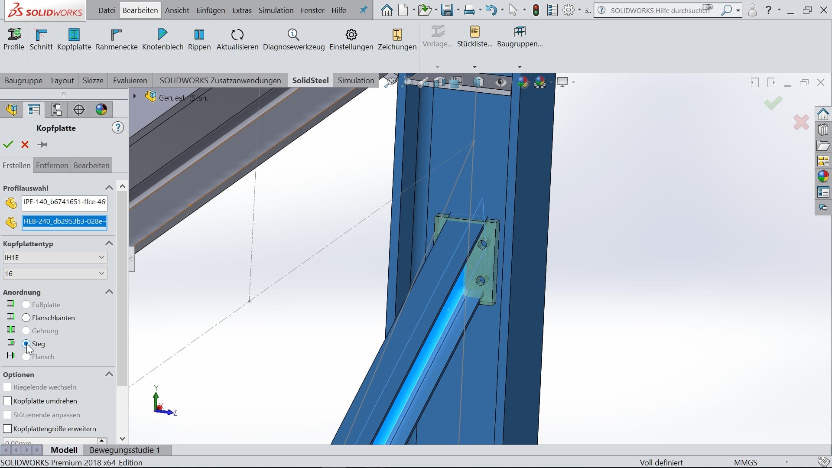Open the Stückliste tool
This screenshot has width=832, height=468.
click(474, 37)
